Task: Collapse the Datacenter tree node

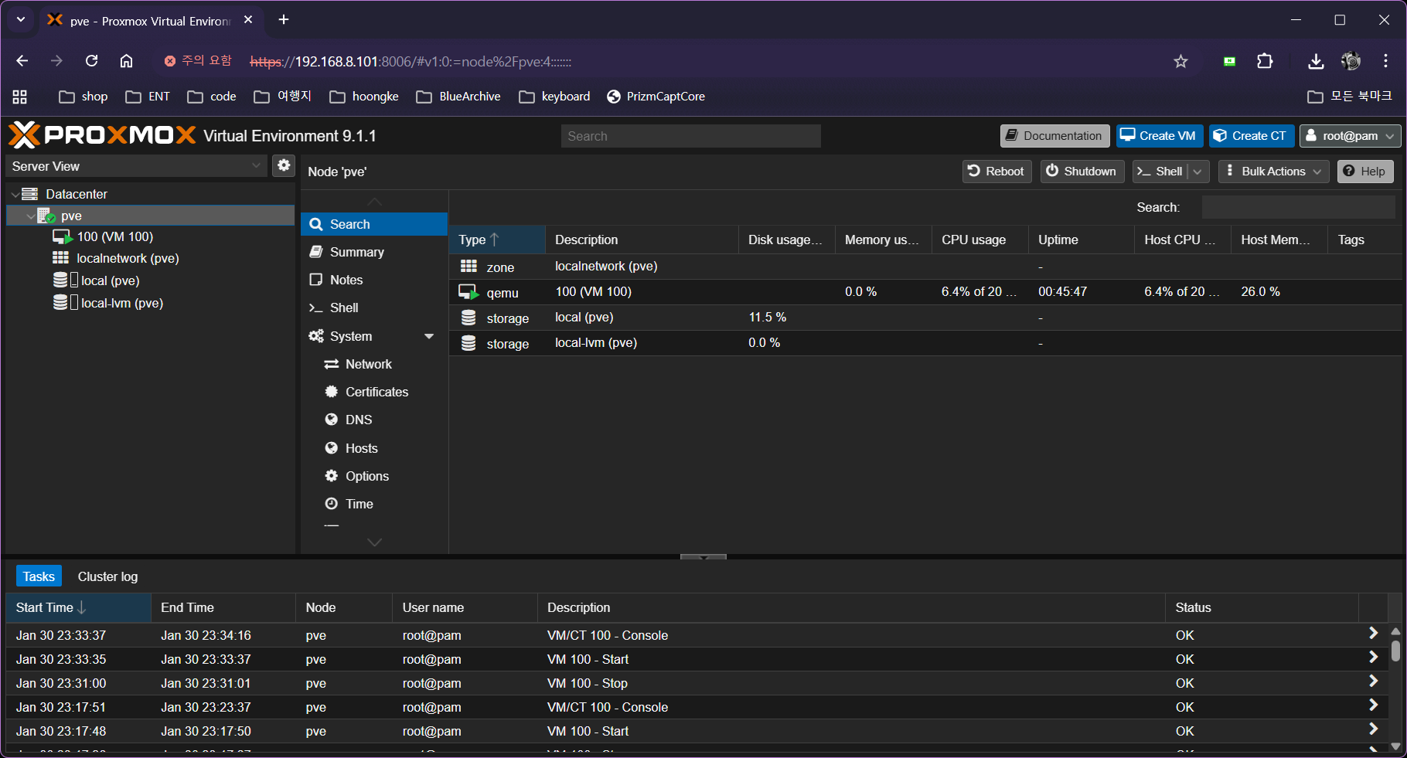Action: [x=15, y=194]
